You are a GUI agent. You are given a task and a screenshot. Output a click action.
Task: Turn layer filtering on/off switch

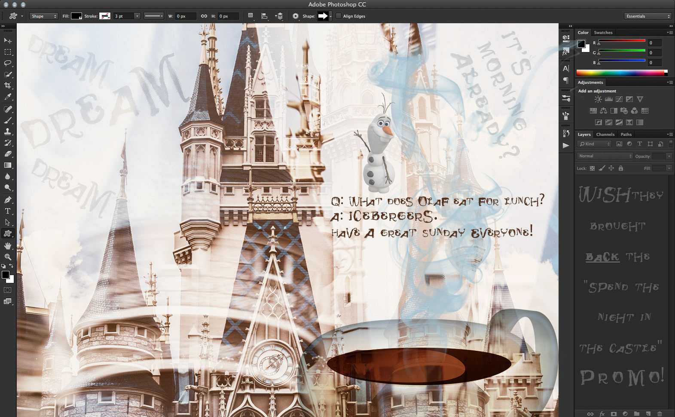(x=671, y=144)
